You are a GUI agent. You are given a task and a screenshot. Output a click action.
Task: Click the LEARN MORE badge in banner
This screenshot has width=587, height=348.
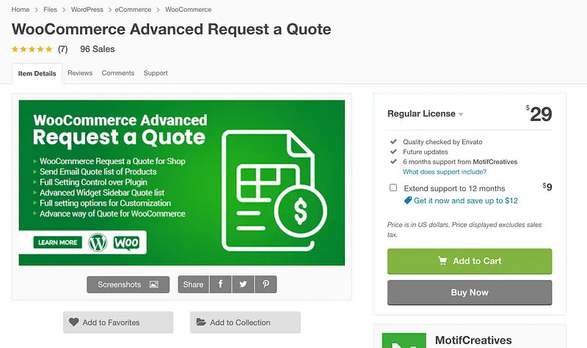pos(58,243)
